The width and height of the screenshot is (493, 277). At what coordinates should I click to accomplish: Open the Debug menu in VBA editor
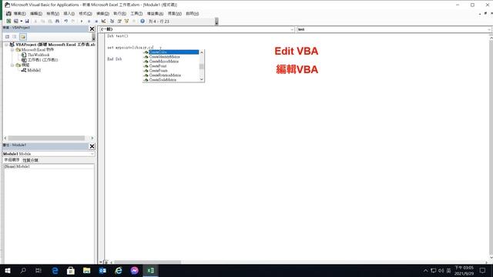[102, 14]
